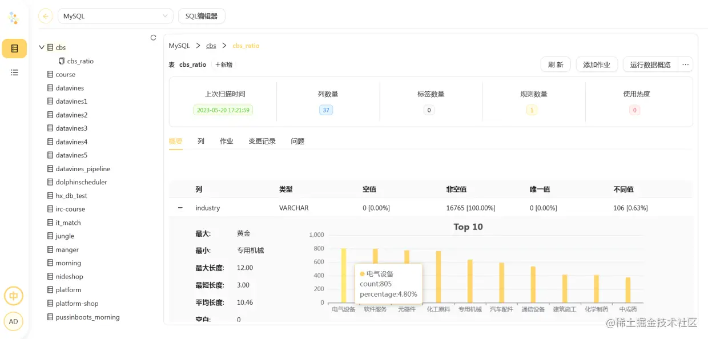708x339 pixels.
Task: Open the pussinboots_morning database
Action: coord(88,317)
